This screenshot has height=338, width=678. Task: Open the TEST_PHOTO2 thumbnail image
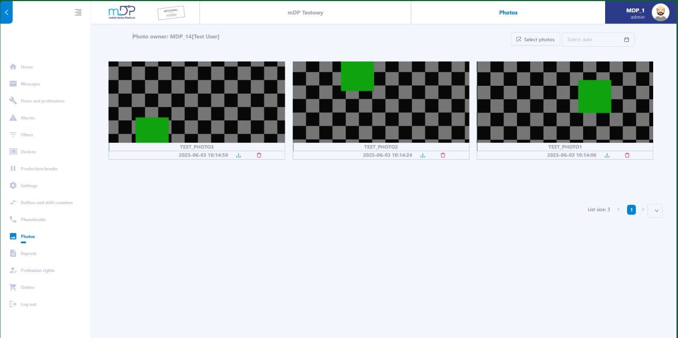pyautogui.click(x=381, y=102)
